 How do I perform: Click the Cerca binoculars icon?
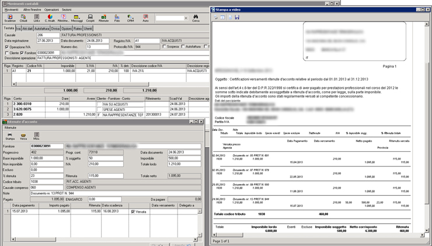196,18
